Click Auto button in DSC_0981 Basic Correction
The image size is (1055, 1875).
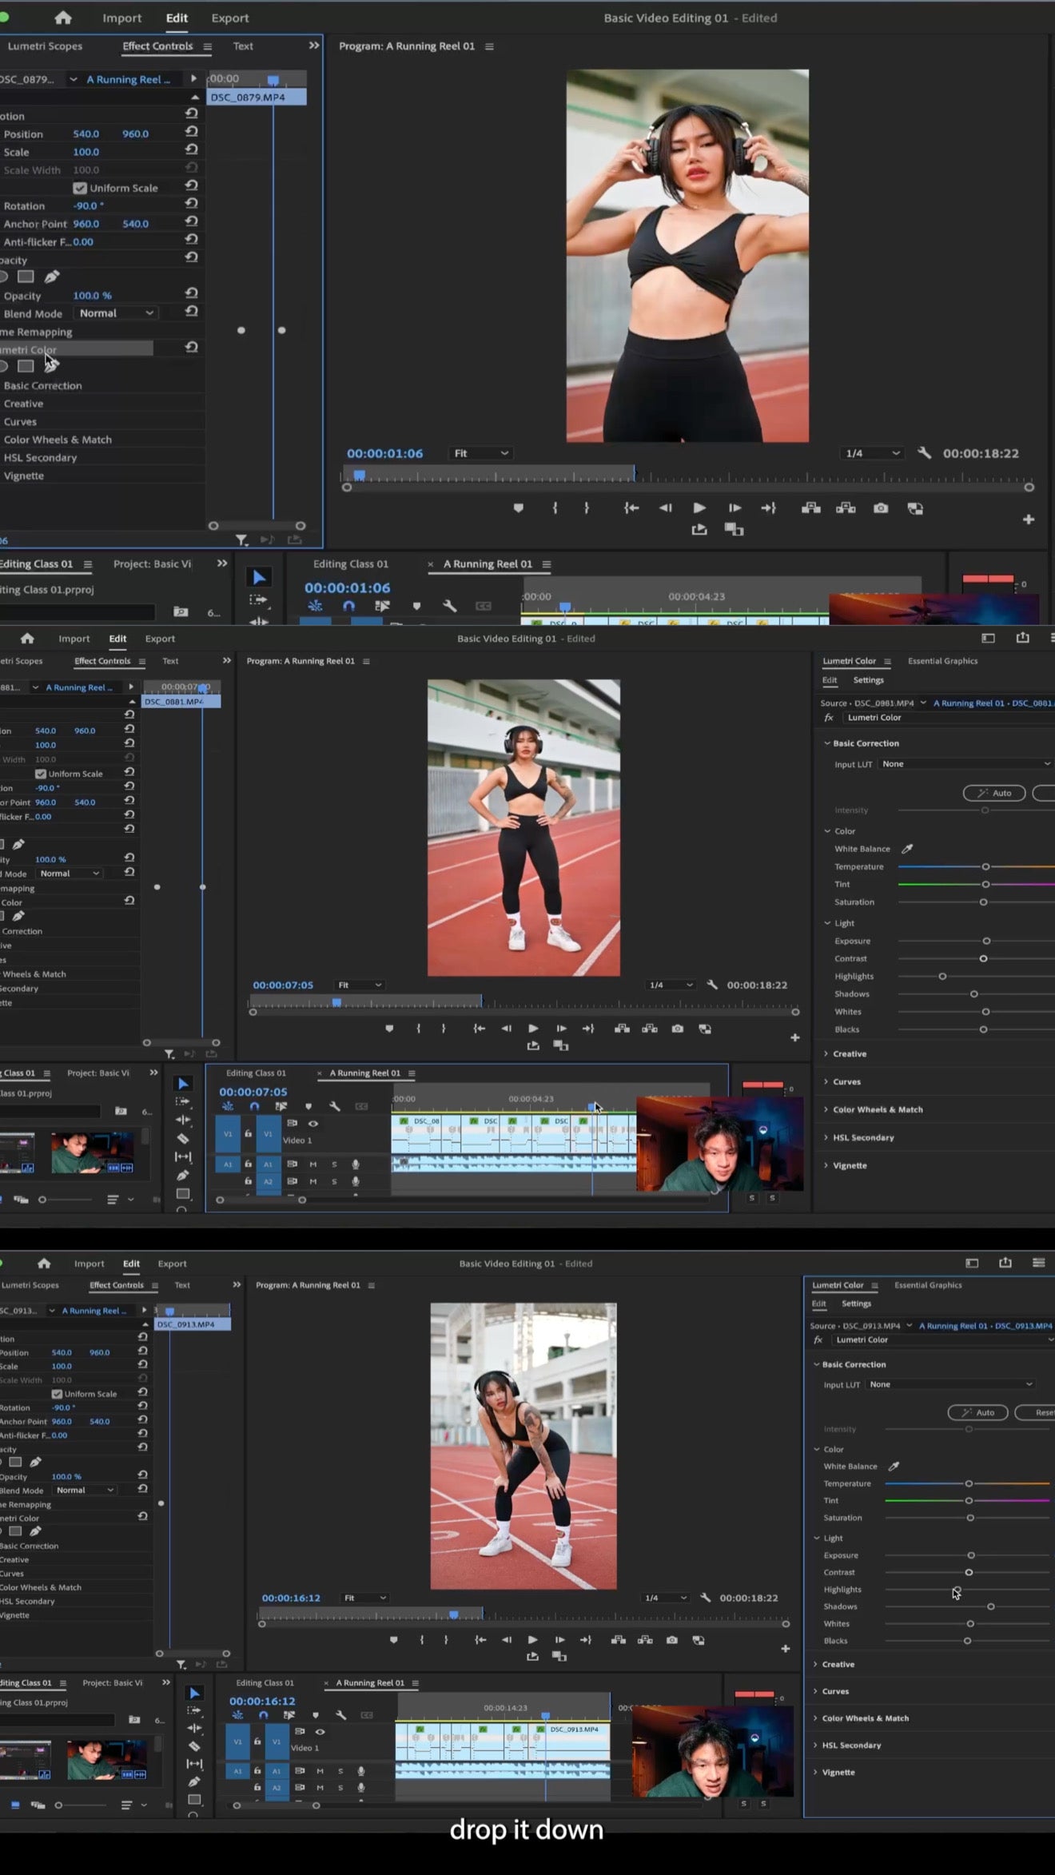993,793
